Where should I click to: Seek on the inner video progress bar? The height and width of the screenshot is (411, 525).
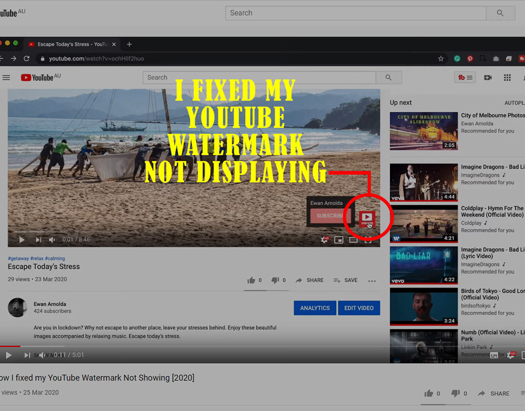click(x=194, y=231)
